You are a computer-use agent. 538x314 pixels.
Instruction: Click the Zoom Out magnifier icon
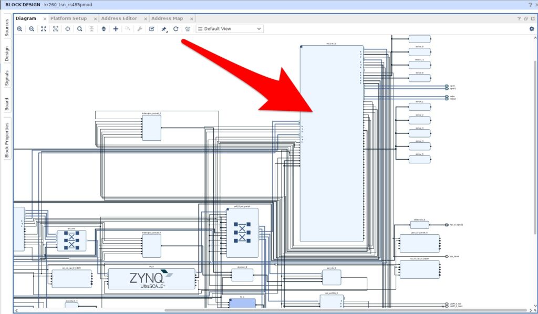(x=32, y=29)
